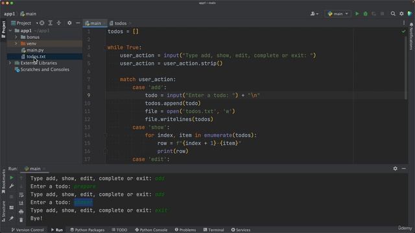Click the main breadcrumb in navigation bar
The image size is (415, 233).
[29, 14]
